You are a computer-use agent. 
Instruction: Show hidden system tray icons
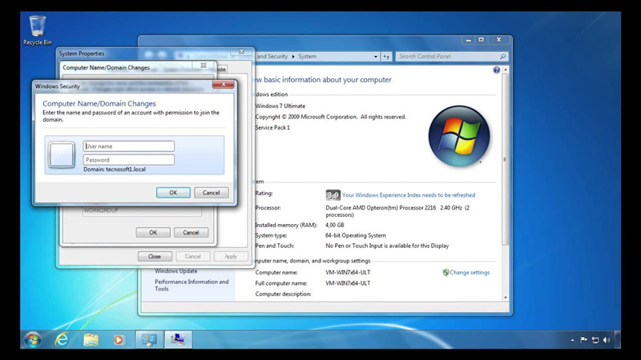572,340
